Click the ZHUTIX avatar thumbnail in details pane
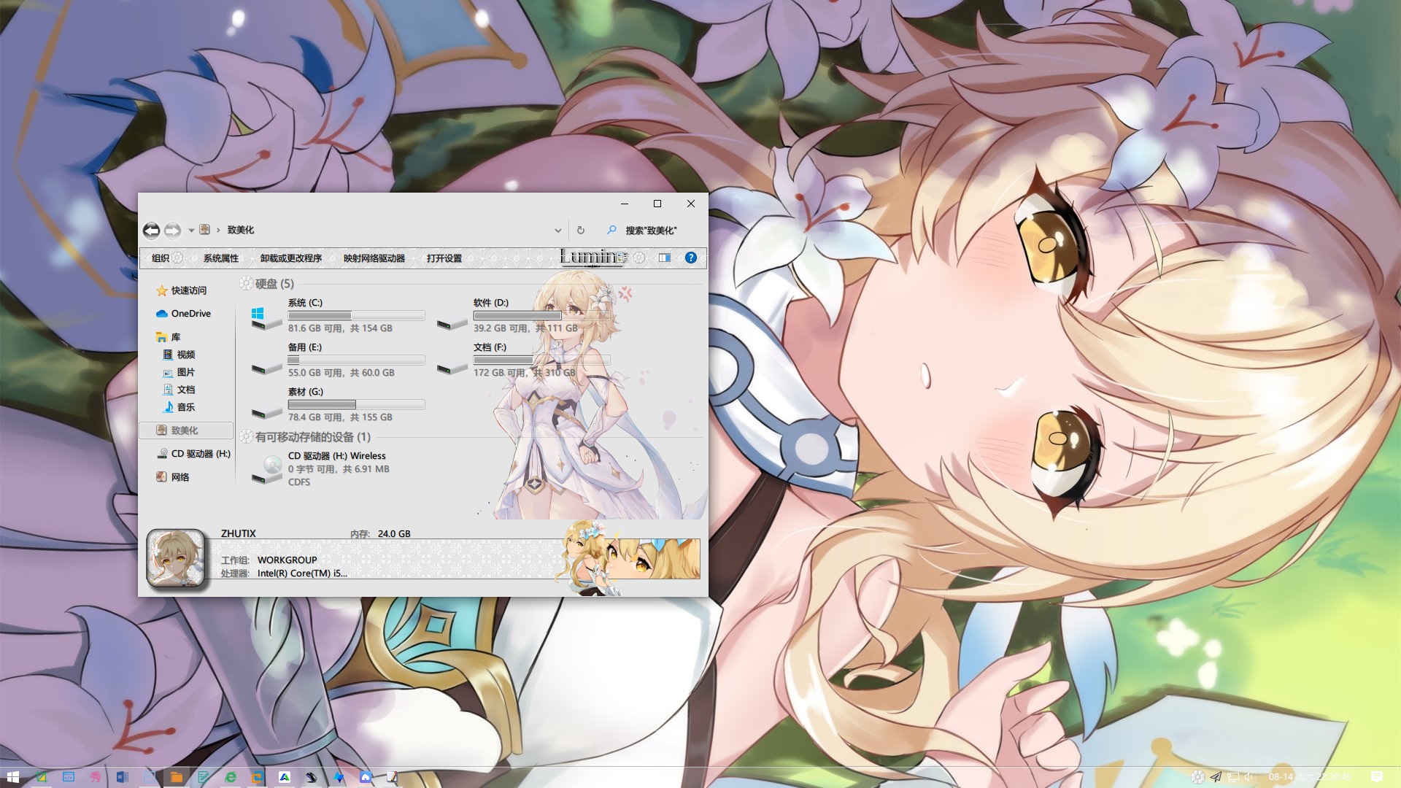1401x788 pixels. tap(176, 558)
